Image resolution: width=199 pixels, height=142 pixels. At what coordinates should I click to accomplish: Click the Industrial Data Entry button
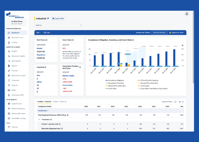(159, 32)
